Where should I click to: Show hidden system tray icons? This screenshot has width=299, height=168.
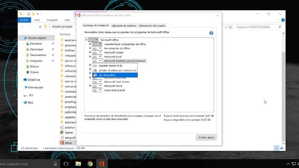coord(288,164)
